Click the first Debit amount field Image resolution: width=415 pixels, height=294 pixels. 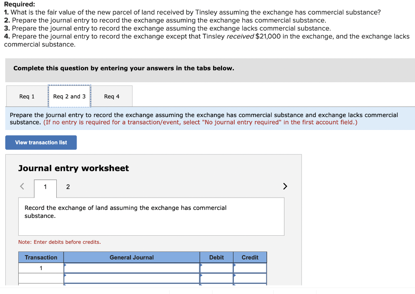click(216, 268)
